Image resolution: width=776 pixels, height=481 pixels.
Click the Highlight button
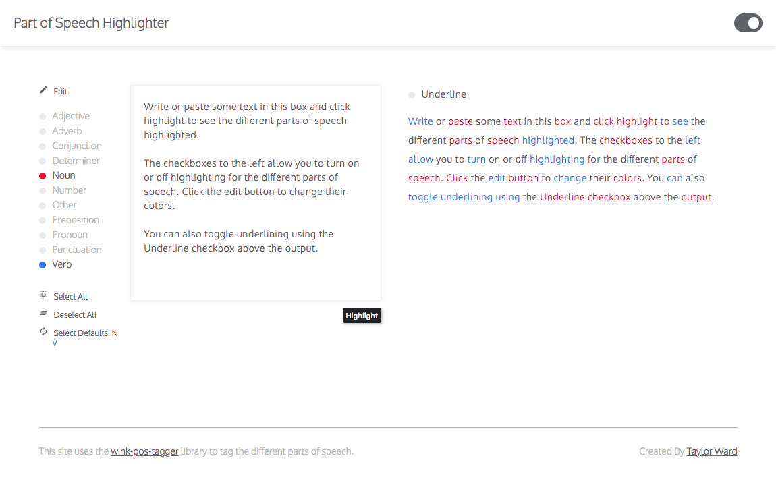click(x=362, y=316)
